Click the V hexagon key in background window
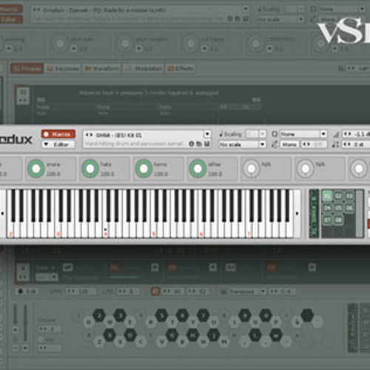The image size is (370, 370). 162,341
